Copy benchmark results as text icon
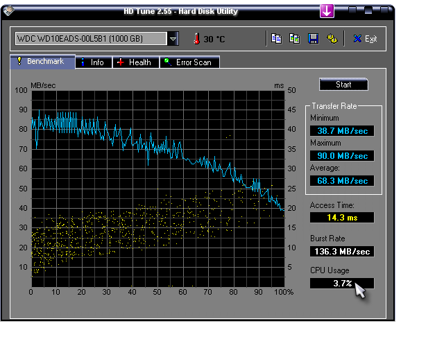444x355 pixels. click(x=276, y=39)
